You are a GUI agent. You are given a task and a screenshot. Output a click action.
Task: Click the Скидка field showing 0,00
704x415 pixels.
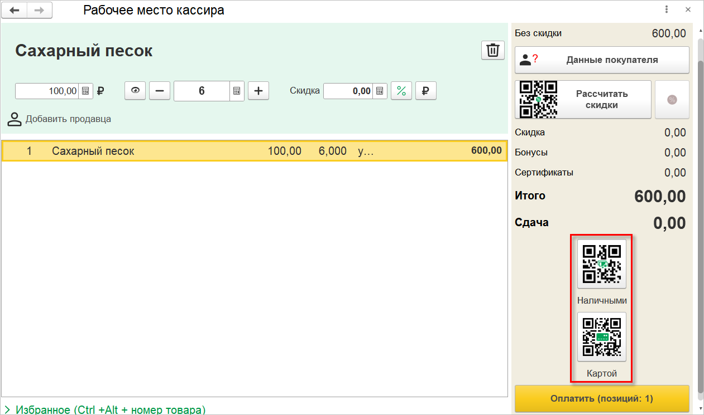tap(348, 91)
